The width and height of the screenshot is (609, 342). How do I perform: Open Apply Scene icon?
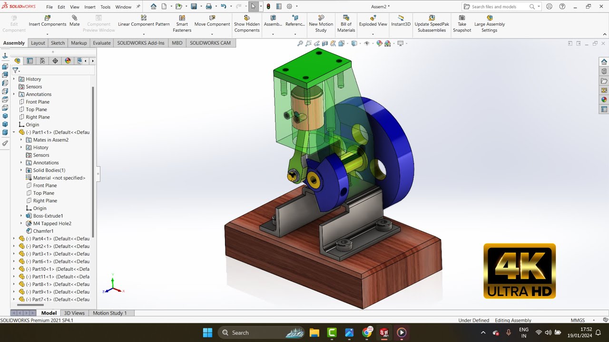pyautogui.click(x=388, y=43)
